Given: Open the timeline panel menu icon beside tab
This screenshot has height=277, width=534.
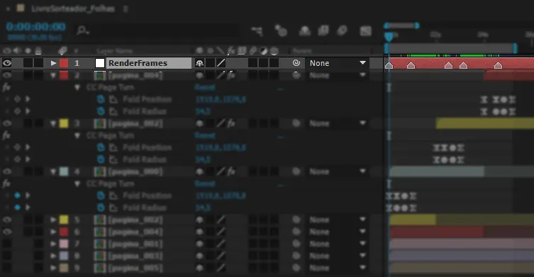Looking at the screenshot, I should 126,9.
